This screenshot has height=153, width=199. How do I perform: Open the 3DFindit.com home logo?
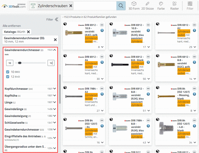tap(14, 6)
